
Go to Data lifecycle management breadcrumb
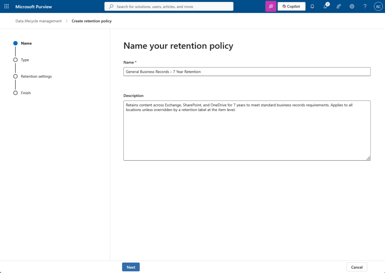click(39, 21)
